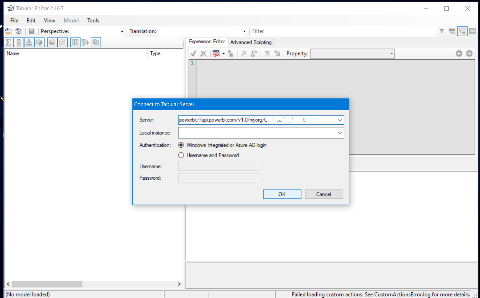Click Cancel in the connect dialog
Screen dimensions: 480x298
pyautogui.click(x=324, y=194)
